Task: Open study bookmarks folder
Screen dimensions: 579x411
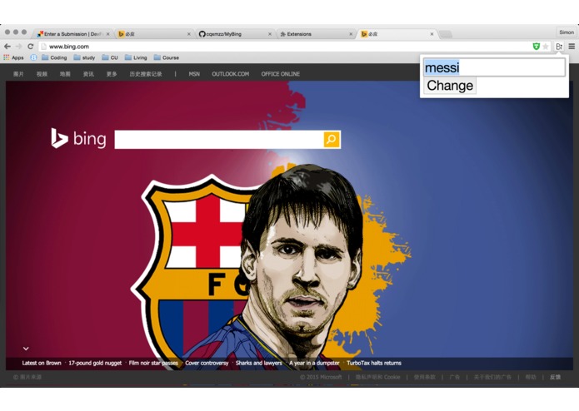Action: pos(84,57)
